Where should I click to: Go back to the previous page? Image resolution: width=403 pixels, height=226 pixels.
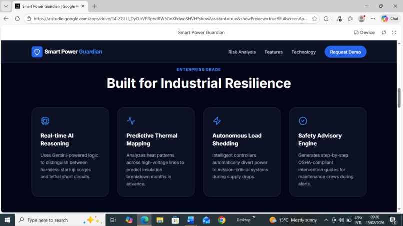(x=6, y=19)
